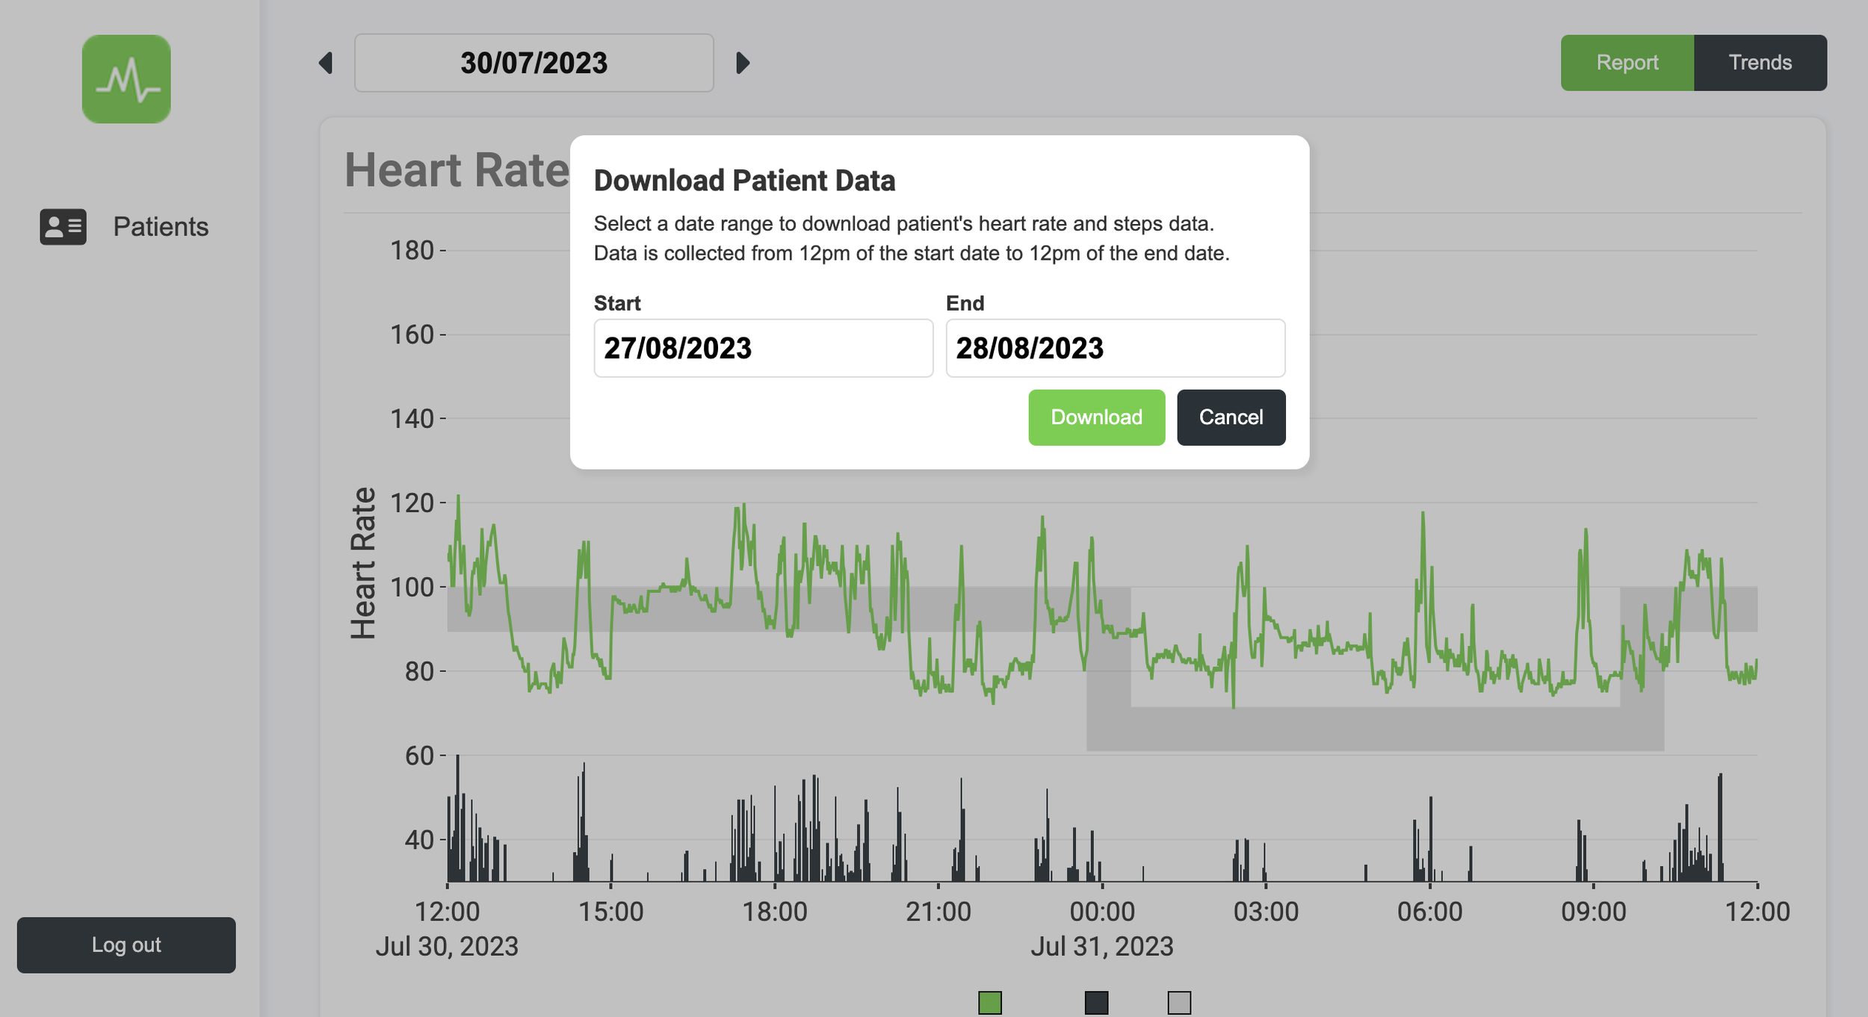Click the green legend square
Viewport: 1868px width, 1017px height.
(x=989, y=1002)
